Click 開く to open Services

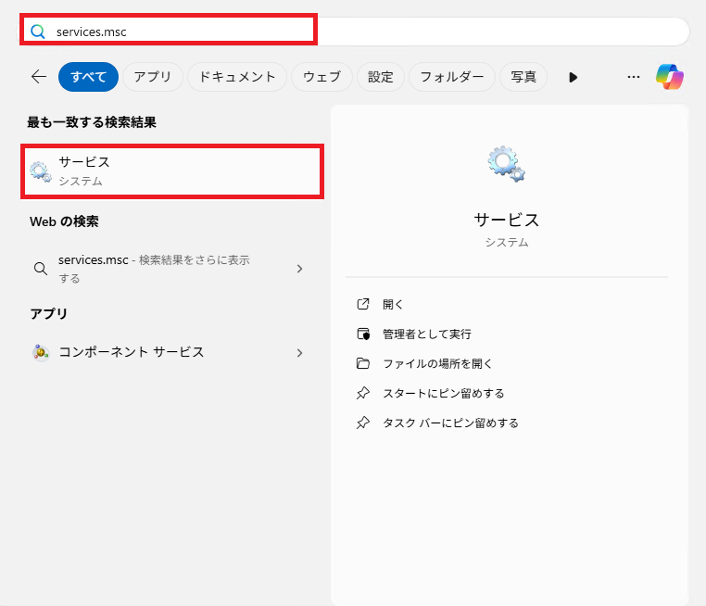pyautogui.click(x=394, y=304)
